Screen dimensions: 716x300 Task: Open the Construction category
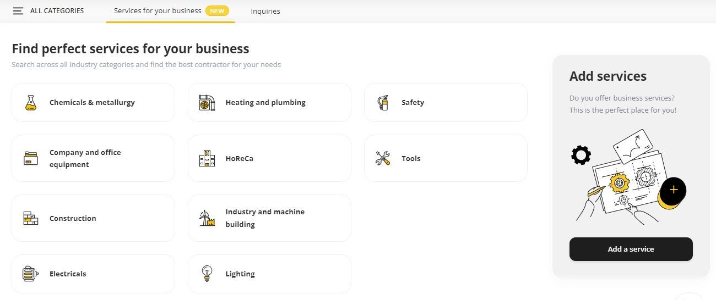[x=93, y=218]
